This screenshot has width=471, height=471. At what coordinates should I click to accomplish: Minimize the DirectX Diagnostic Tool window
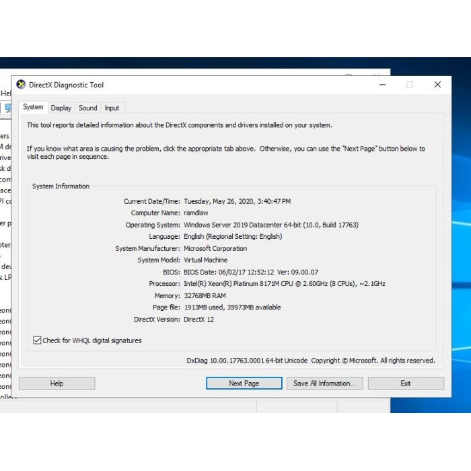tap(382, 85)
